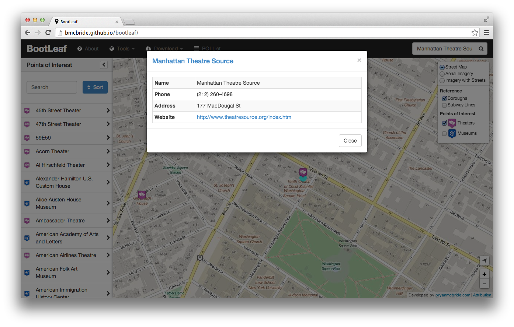Click the BootLeaf brand logo

[46, 49]
